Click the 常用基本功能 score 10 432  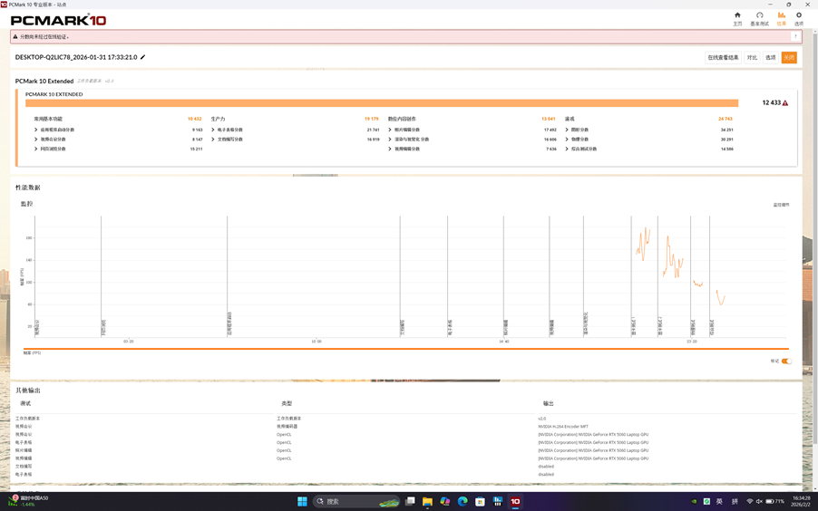pos(195,119)
